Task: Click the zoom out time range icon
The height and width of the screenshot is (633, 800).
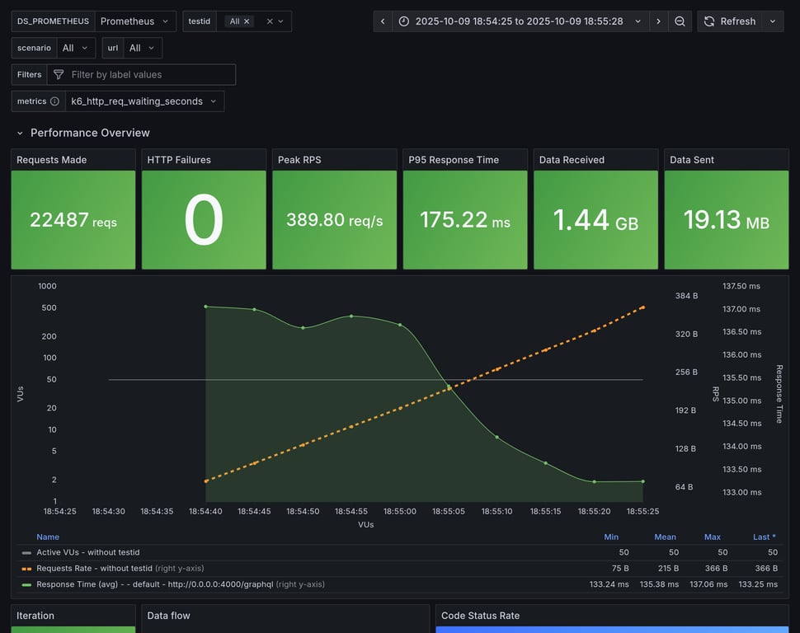Action: tap(680, 21)
